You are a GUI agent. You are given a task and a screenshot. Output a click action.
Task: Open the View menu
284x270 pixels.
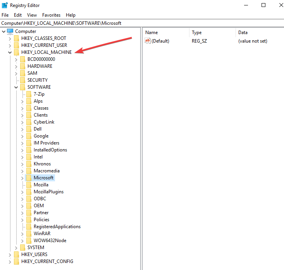click(x=32, y=15)
